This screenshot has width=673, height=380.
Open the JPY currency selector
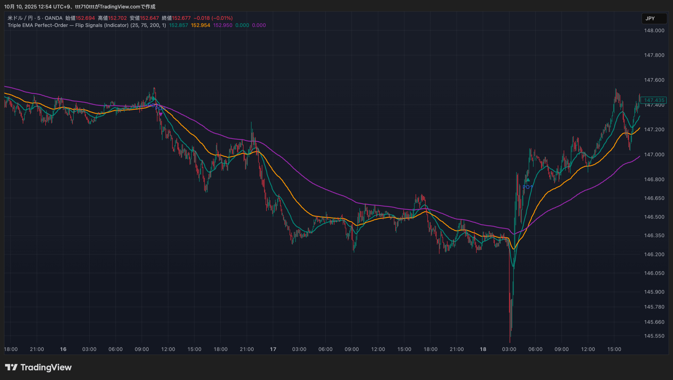pyautogui.click(x=654, y=18)
